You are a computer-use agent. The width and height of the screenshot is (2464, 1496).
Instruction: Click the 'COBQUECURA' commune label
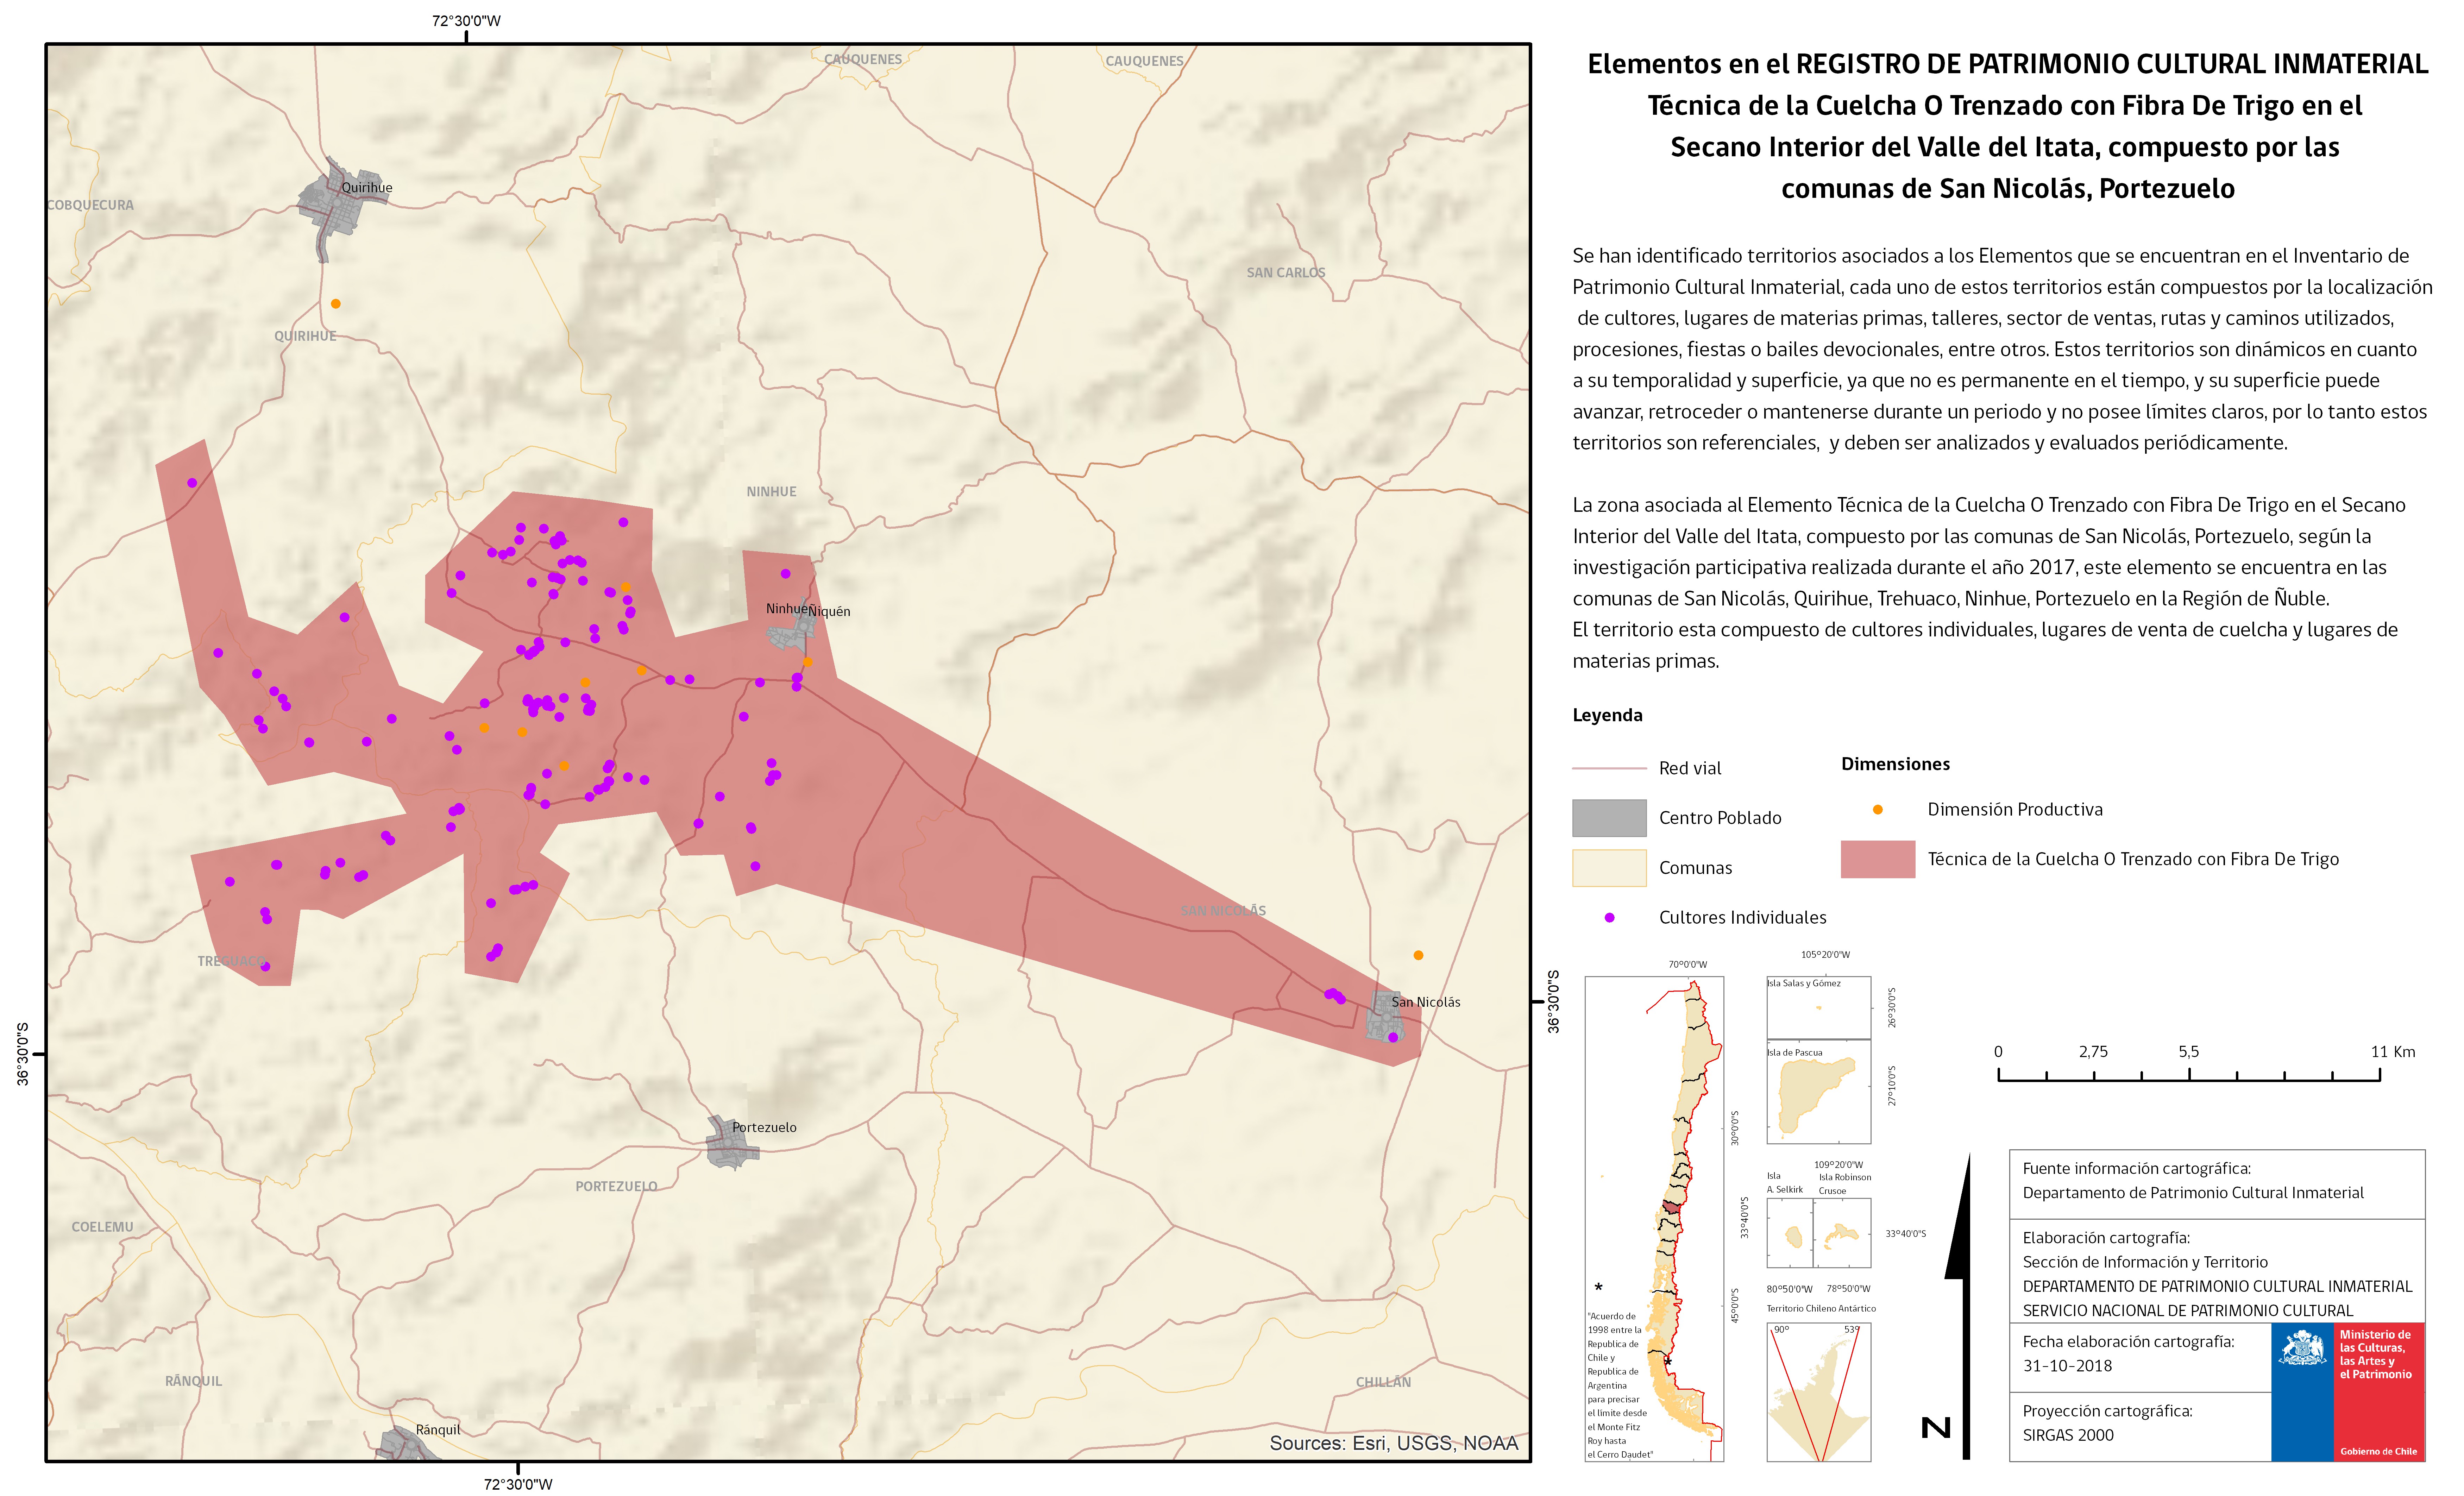point(90,205)
